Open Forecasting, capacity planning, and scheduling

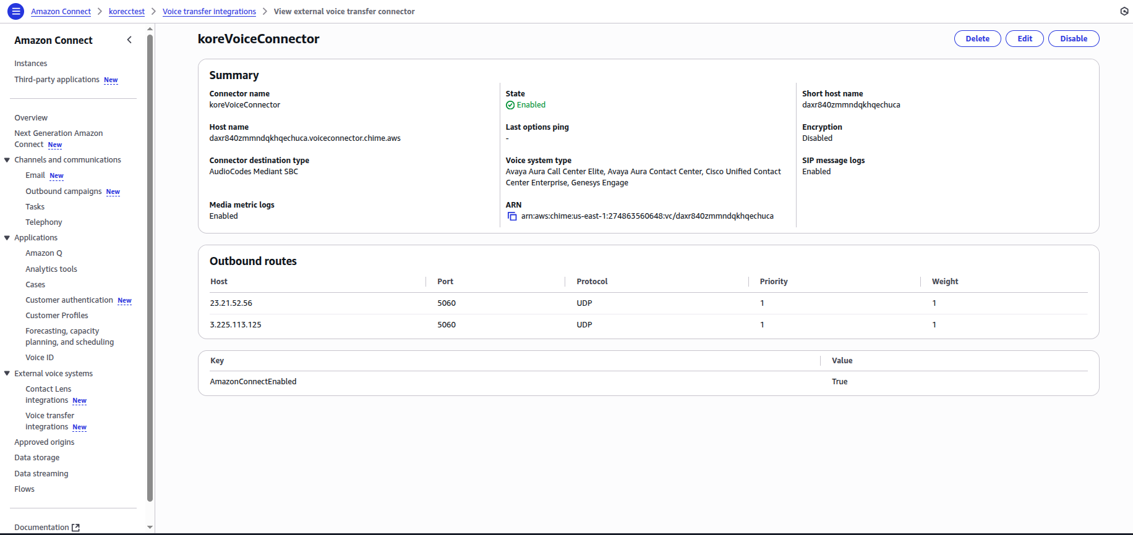point(69,337)
